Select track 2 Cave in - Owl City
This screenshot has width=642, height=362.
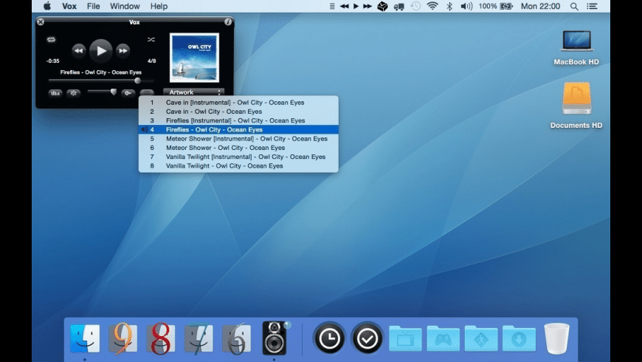pyautogui.click(x=238, y=112)
